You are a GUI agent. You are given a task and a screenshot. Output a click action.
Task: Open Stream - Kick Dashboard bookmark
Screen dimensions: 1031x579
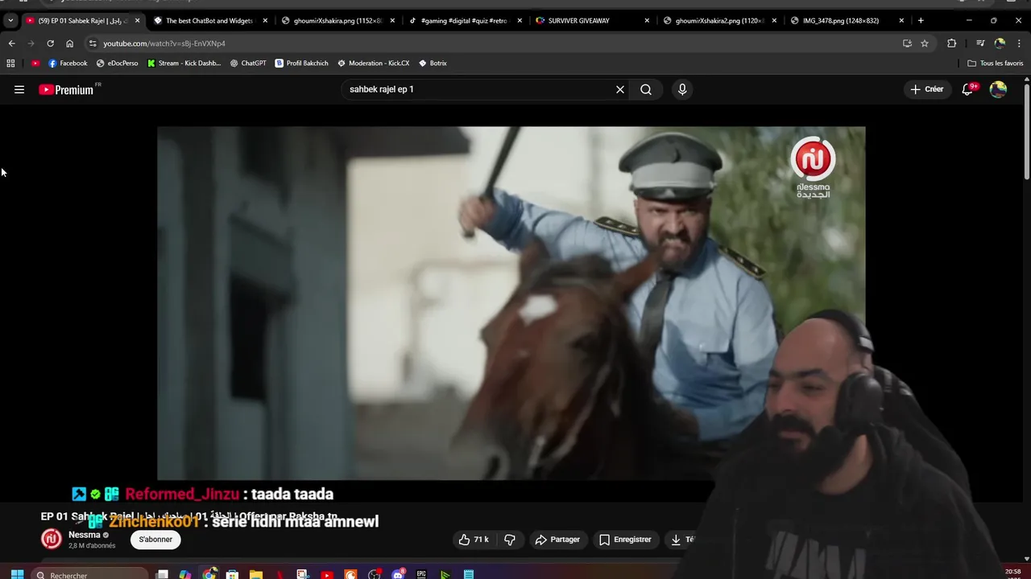point(184,63)
